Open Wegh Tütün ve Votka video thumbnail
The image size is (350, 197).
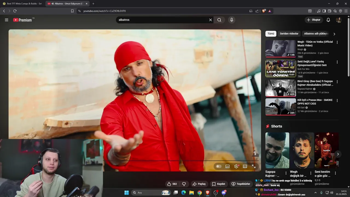click(281, 49)
